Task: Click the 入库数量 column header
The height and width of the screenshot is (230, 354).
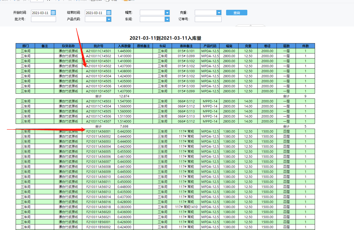Action: tap(124, 46)
